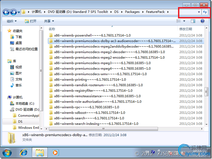Screen dimensions: 212x159
Task: Open the Windows Start button
Action: click(x=7, y=153)
